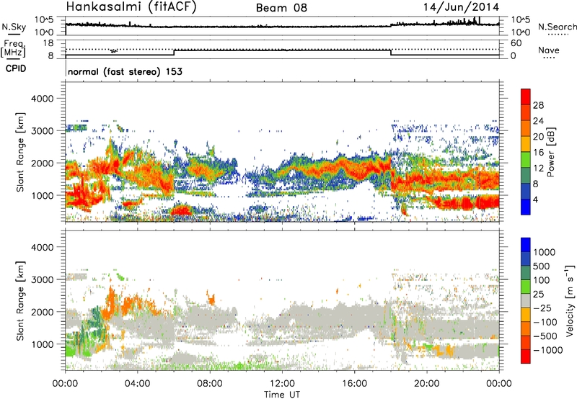Click the "2000" tick of the power panel
Viewport: 577px width, 399px height.
tap(42, 163)
